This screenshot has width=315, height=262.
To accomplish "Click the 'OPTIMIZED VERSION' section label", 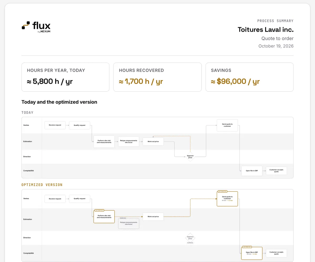I will tap(42, 185).
